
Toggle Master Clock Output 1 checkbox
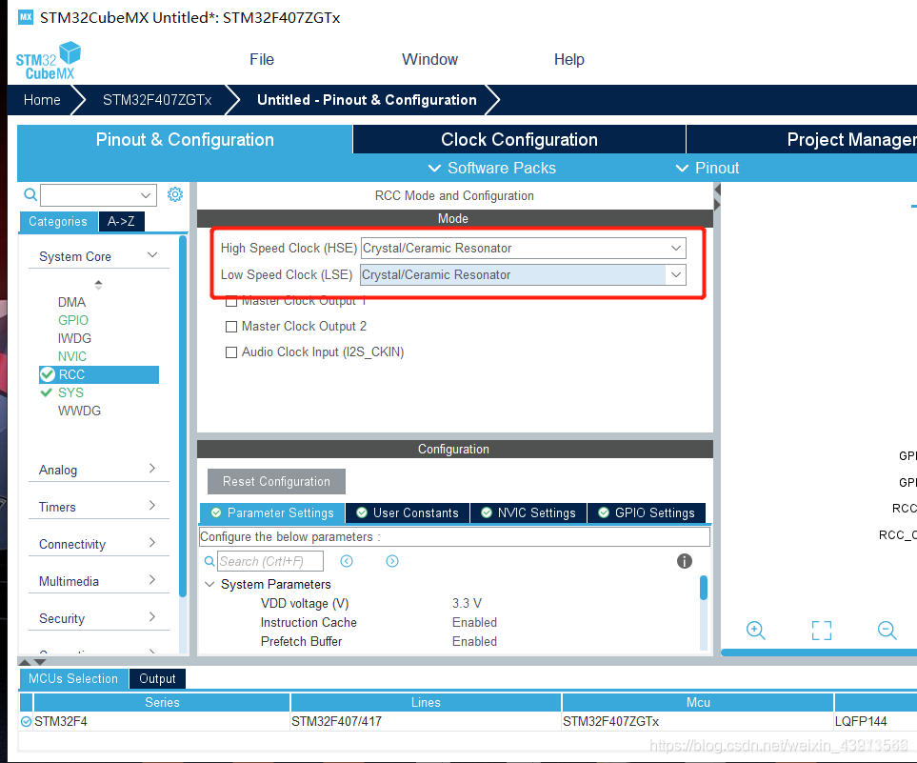(x=231, y=301)
